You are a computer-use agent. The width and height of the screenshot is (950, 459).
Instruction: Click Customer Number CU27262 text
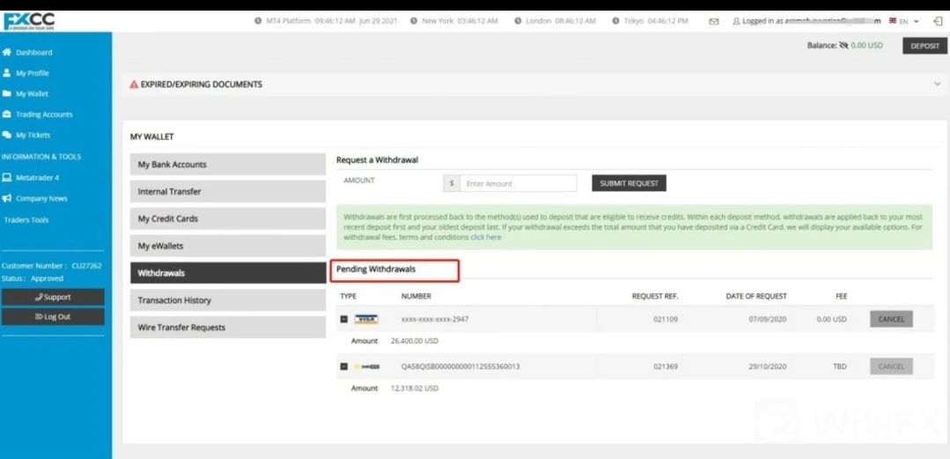52,265
